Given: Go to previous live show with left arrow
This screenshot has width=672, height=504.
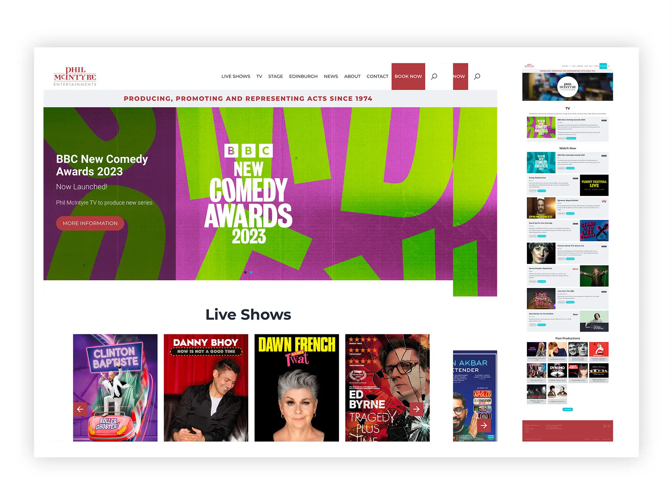Looking at the screenshot, I should pos(80,409).
